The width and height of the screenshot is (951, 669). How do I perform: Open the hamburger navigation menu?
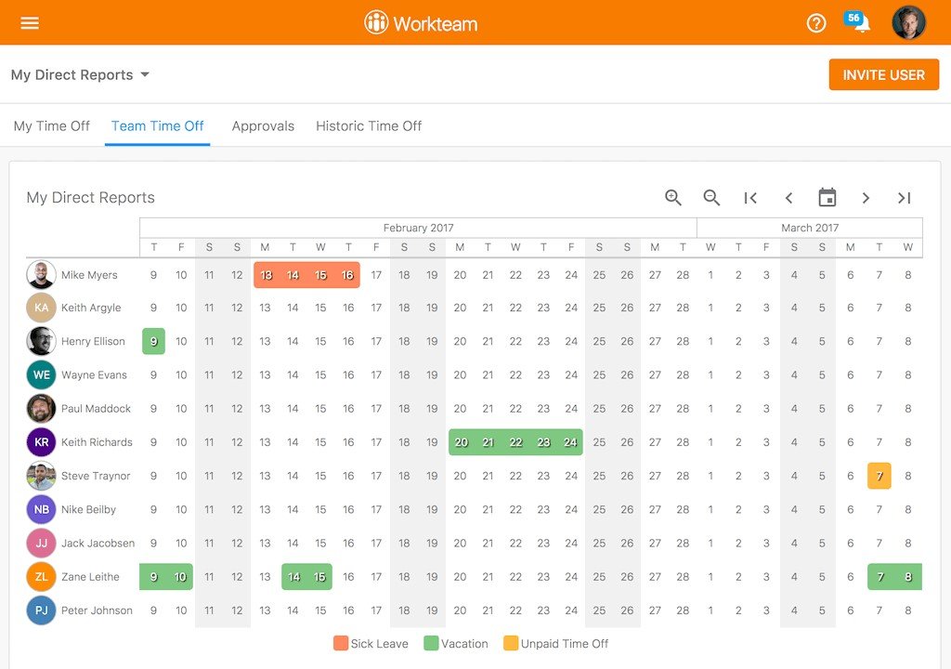tap(29, 23)
